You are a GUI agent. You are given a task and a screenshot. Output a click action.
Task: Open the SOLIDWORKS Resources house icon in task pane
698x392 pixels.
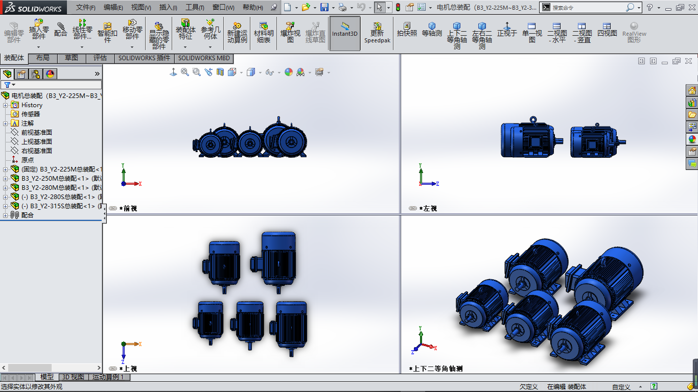[x=692, y=91]
